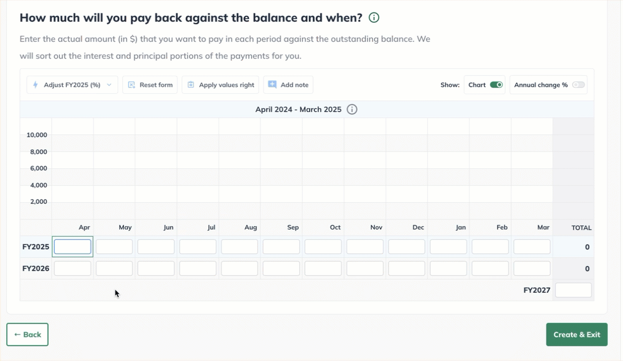The image size is (623, 361).
Task: Click the '2,000' chart axis label
Action: tap(39, 202)
